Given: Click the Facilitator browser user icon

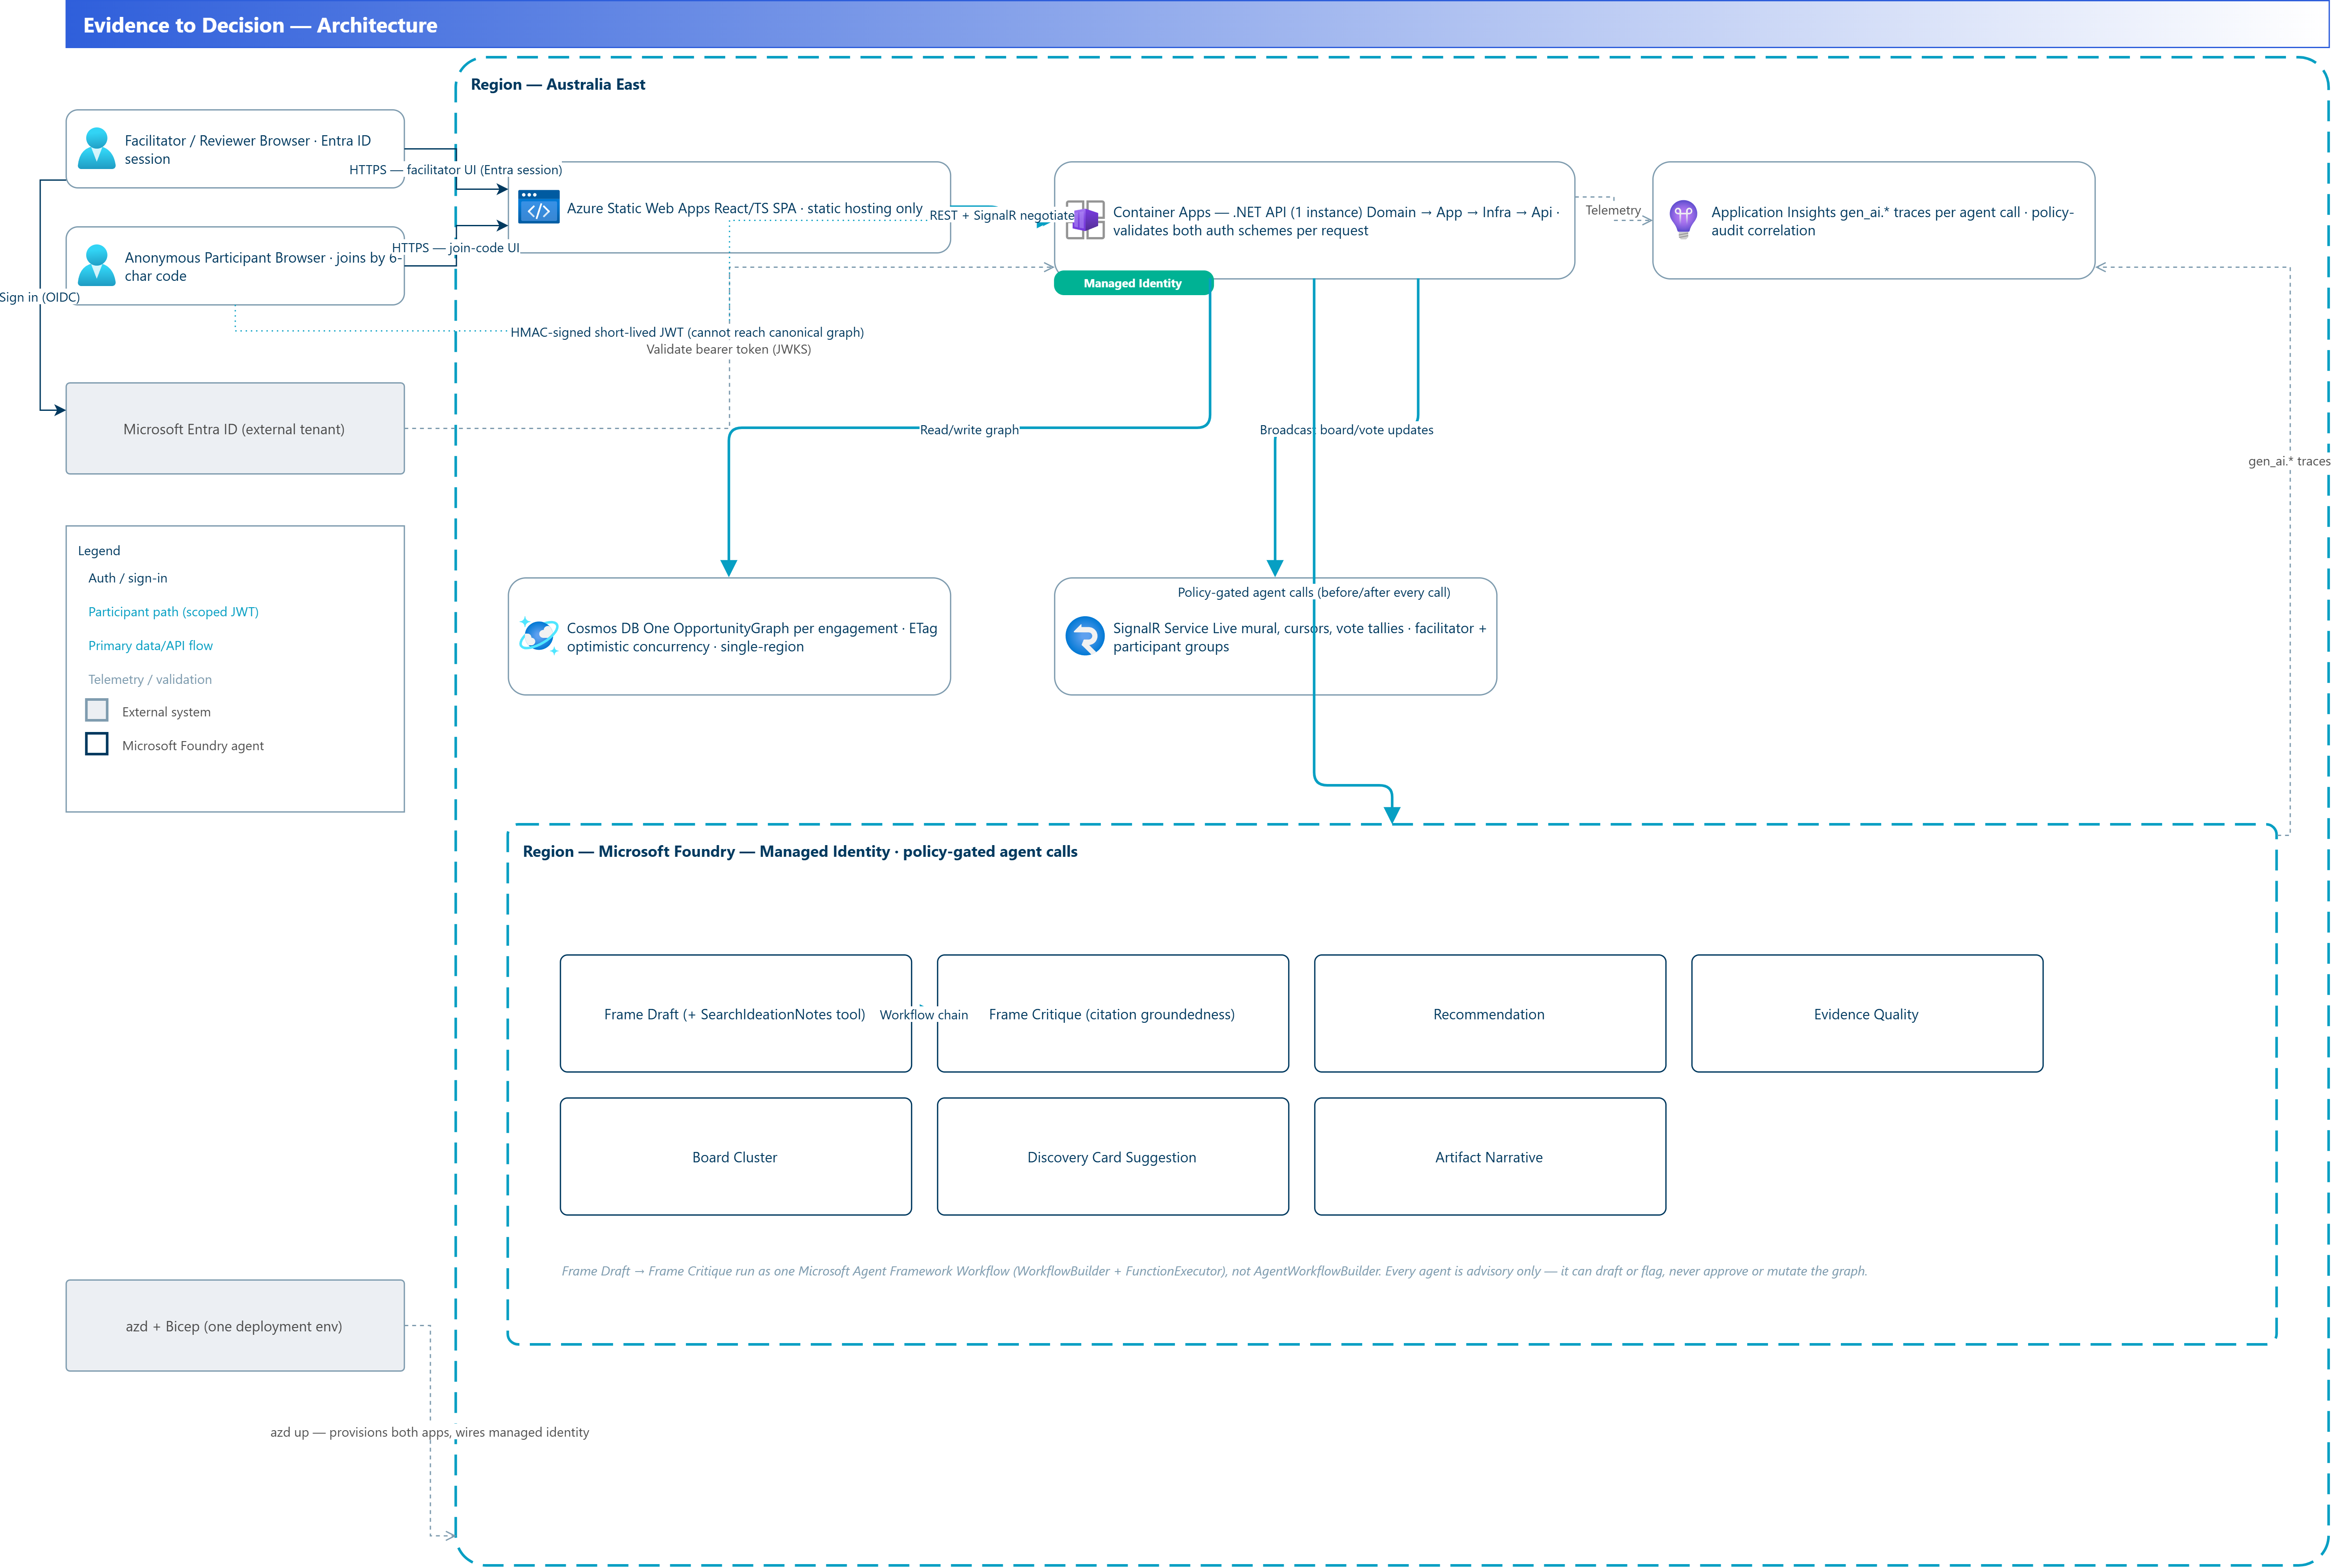Looking at the screenshot, I should click(96, 148).
